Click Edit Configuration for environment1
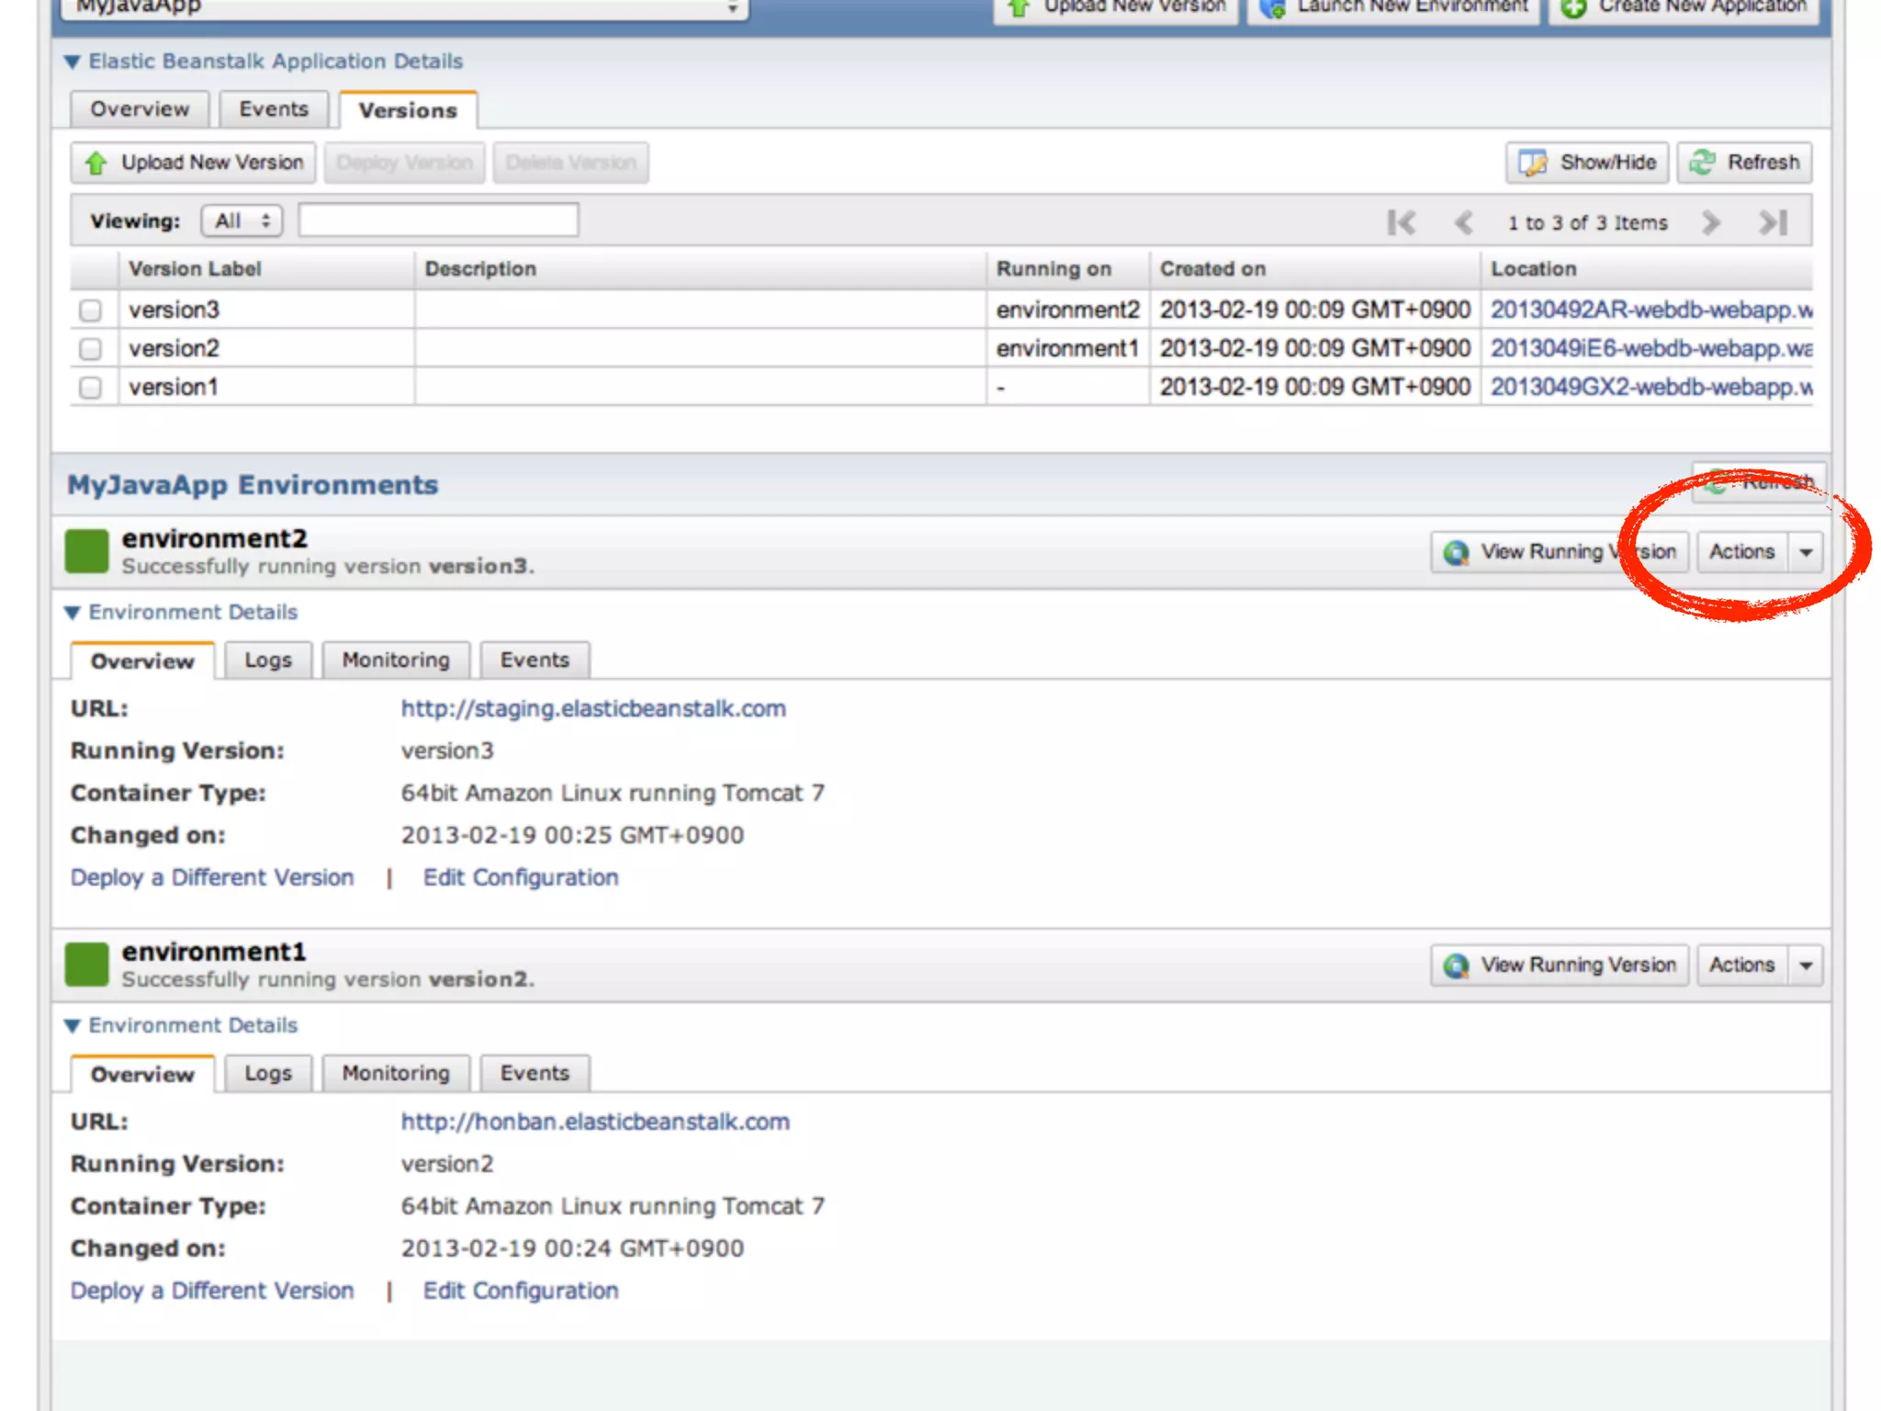The height and width of the screenshot is (1411, 1881). (520, 1291)
